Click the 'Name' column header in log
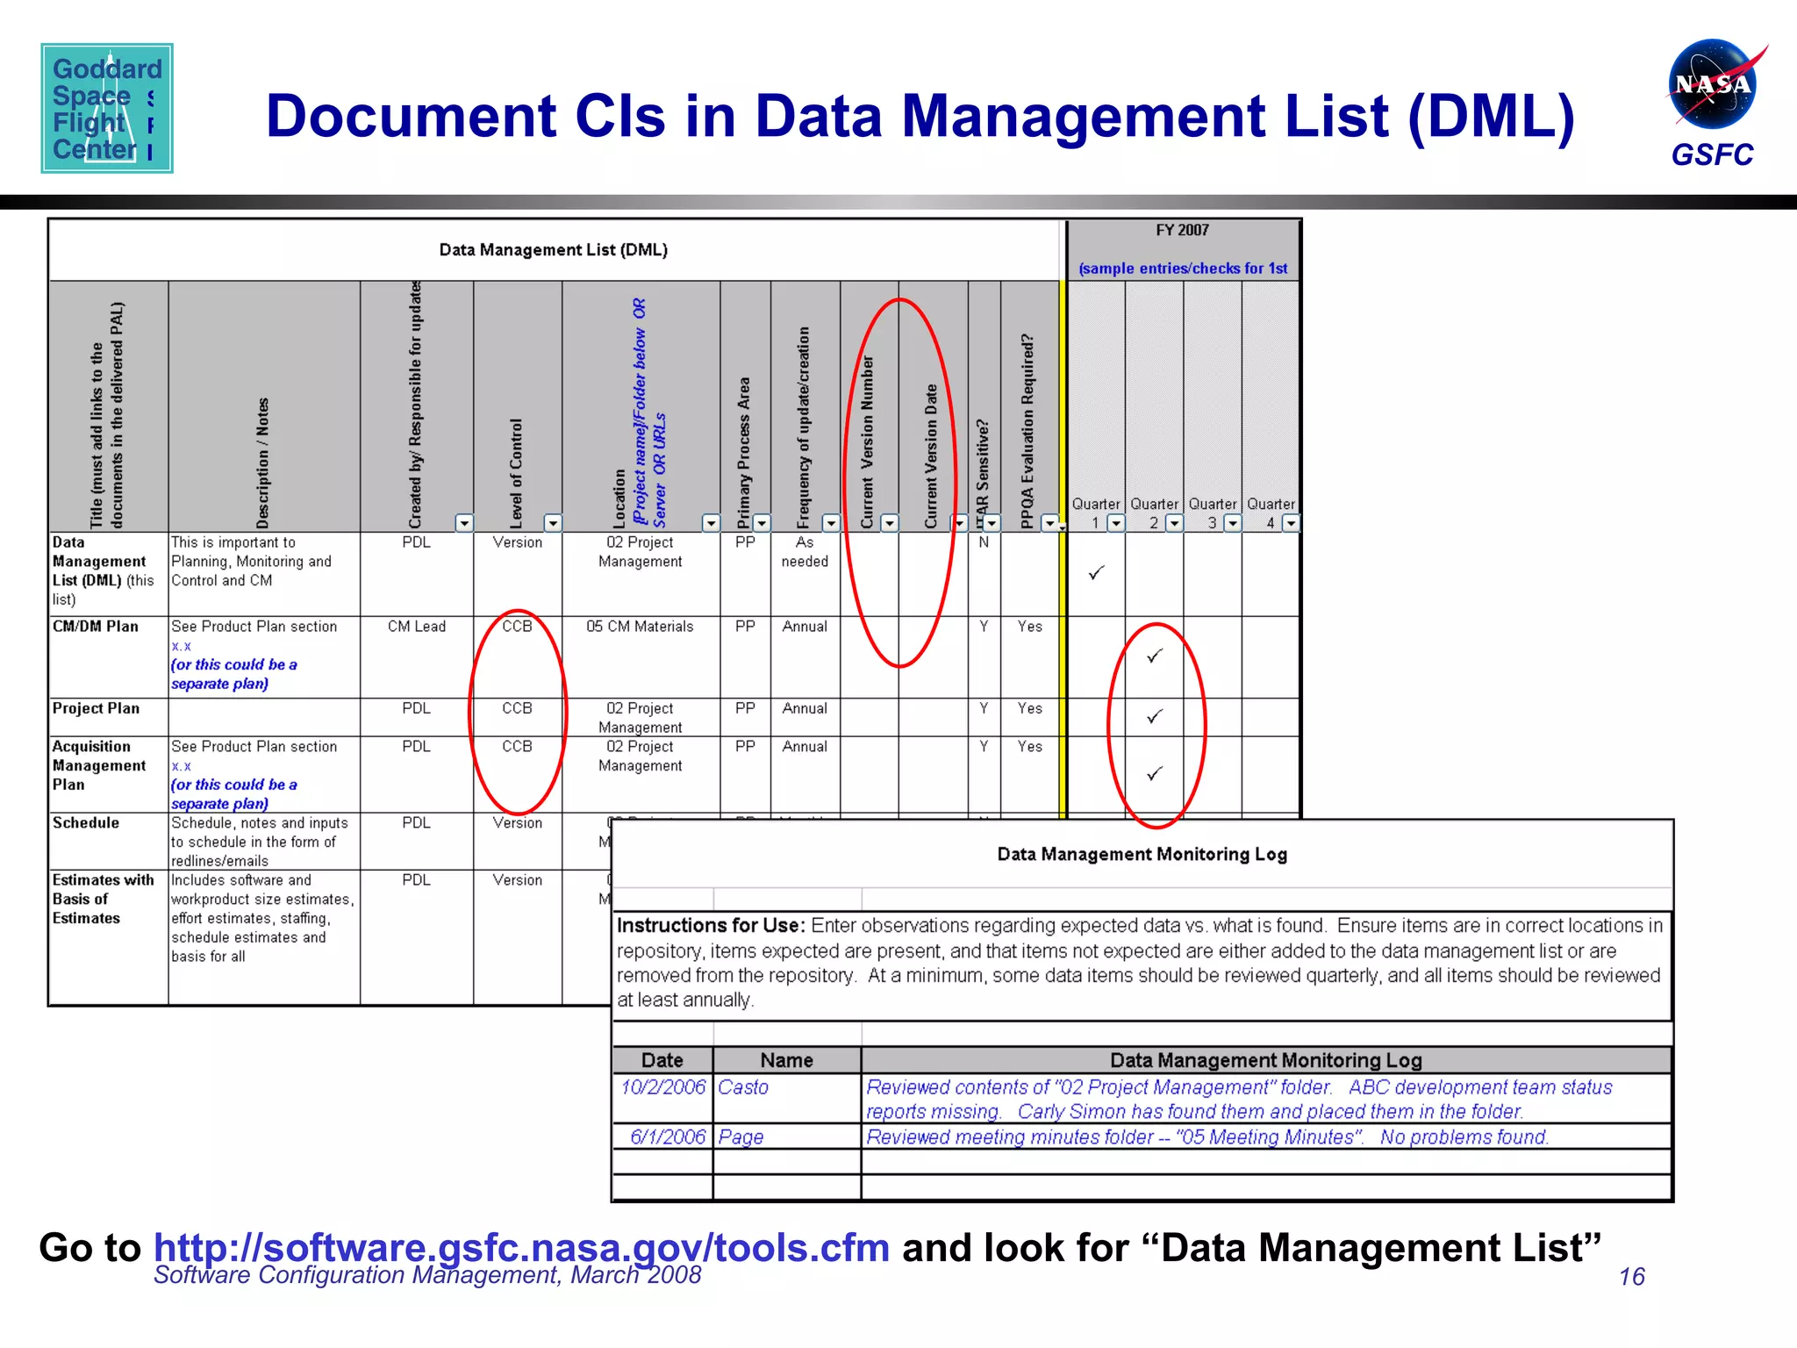The image size is (1797, 1348). pyautogui.click(x=787, y=1060)
